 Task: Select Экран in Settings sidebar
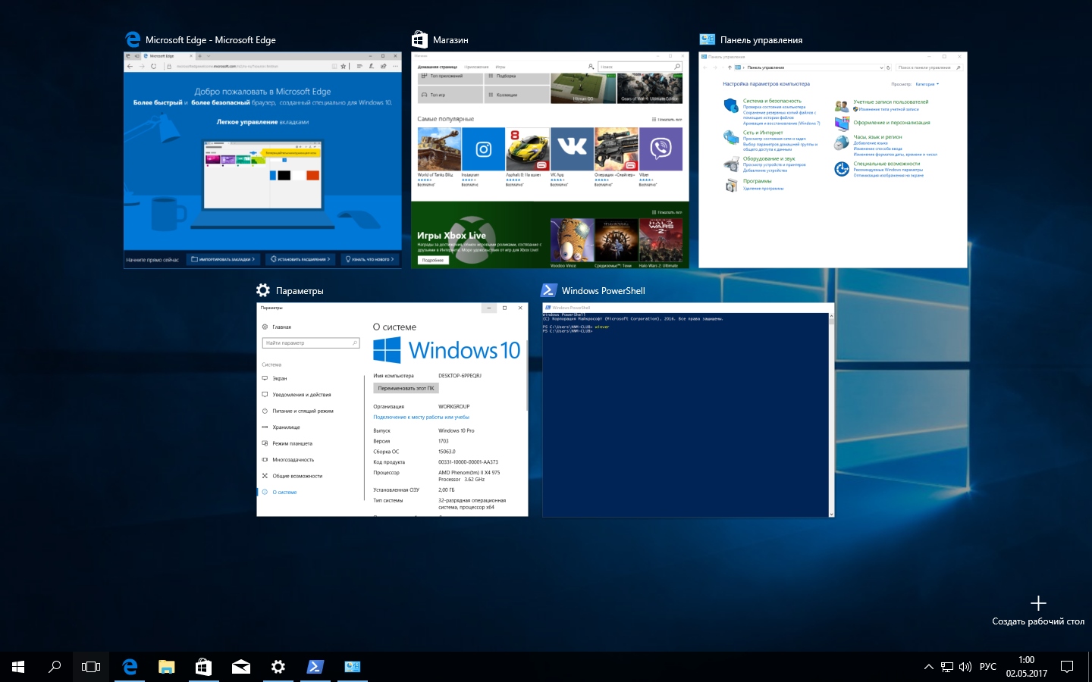[280, 378]
